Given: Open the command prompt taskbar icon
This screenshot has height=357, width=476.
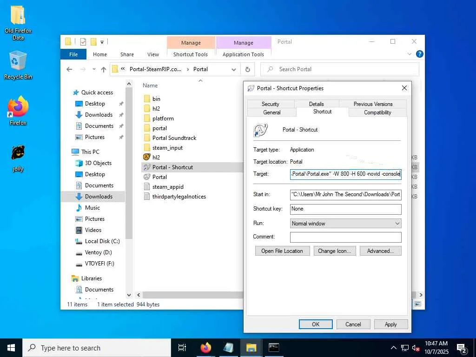Looking at the screenshot, I should pyautogui.click(x=274, y=348).
